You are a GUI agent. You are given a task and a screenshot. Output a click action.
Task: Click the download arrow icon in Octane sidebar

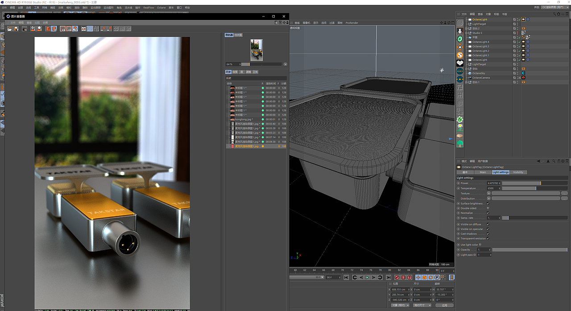(x=460, y=31)
